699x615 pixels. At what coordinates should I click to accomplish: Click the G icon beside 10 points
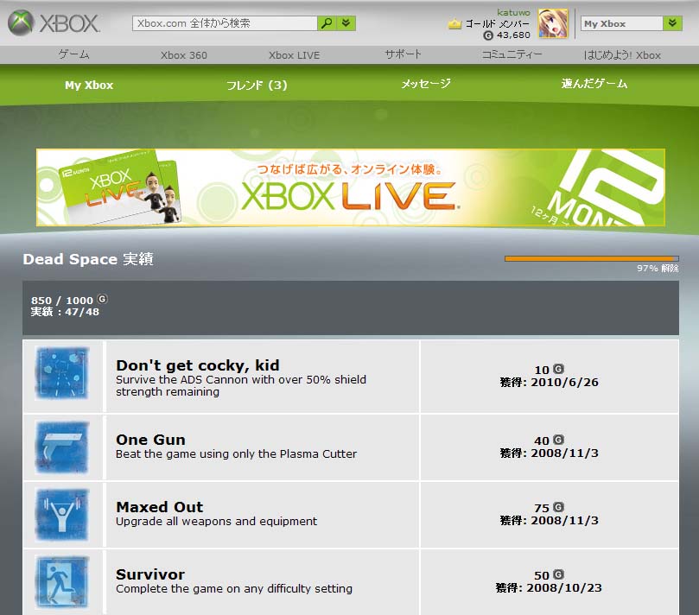558,369
